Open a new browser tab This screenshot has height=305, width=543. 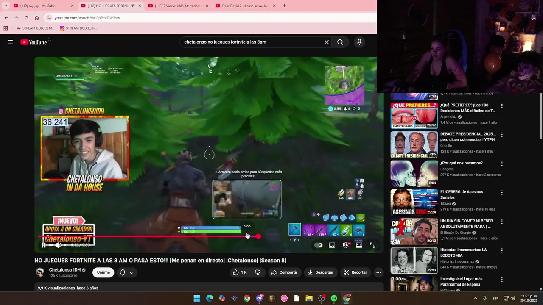284,6
